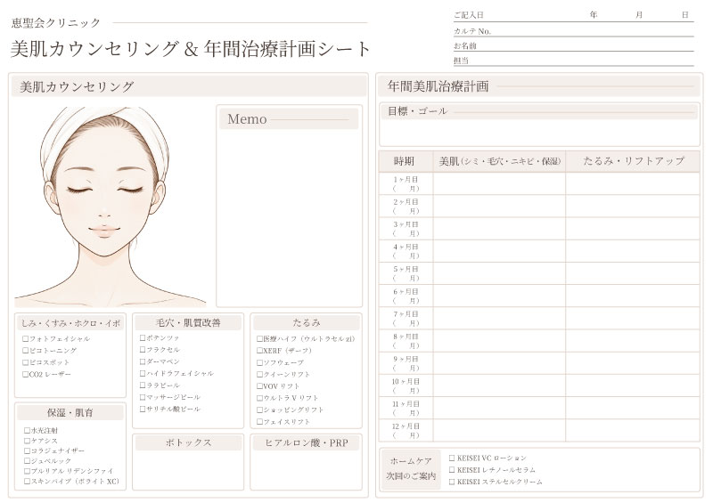The image size is (713, 503).
Task: Click the 年間美肌治療計画 section heading
Action: (438, 85)
